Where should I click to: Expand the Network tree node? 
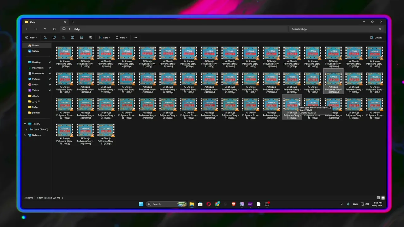(x=25, y=135)
